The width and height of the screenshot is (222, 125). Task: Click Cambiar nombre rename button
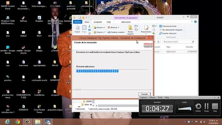pos(116,32)
